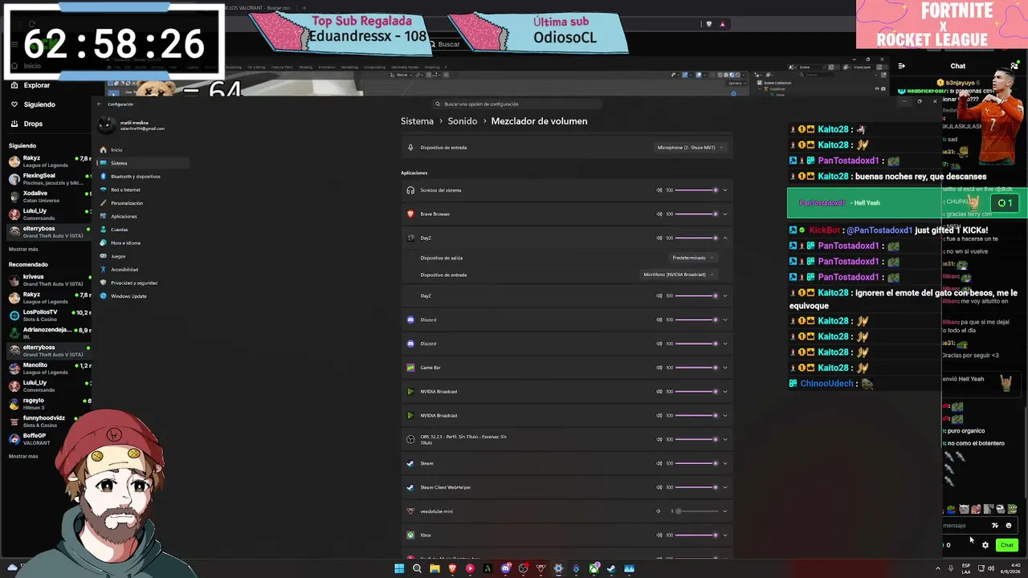Click the Xbox icon in the mixer list

410,535
